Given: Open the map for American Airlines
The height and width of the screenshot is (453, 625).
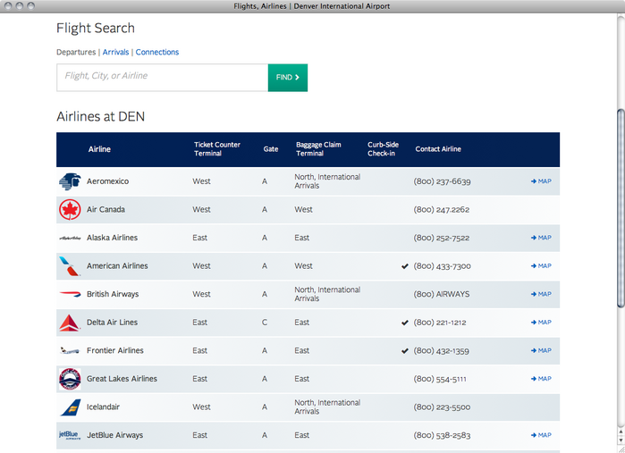Looking at the screenshot, I should 541,265.
